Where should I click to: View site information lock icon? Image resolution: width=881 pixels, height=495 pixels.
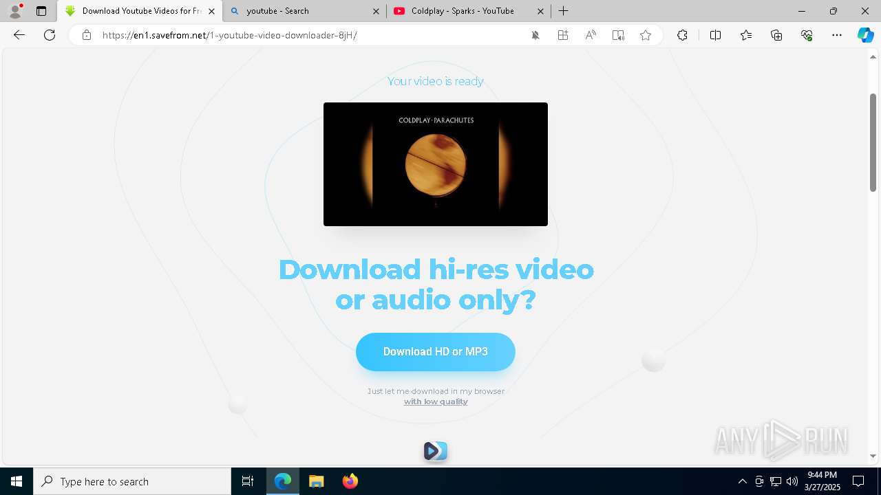click(x=87, y=35)
